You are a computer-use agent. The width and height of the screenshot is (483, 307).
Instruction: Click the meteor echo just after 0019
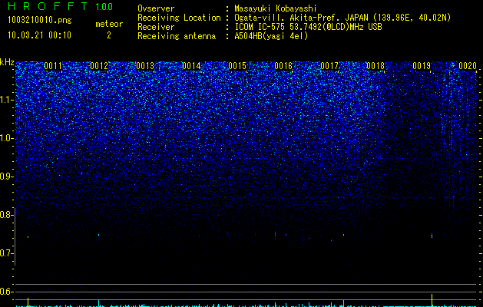tap(432, 236)
